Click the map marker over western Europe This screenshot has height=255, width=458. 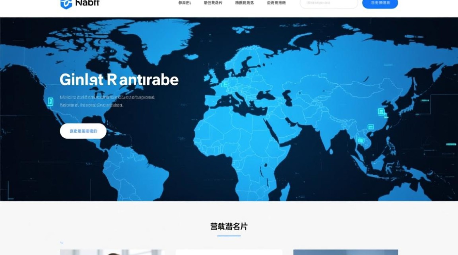tap(224, 84)
